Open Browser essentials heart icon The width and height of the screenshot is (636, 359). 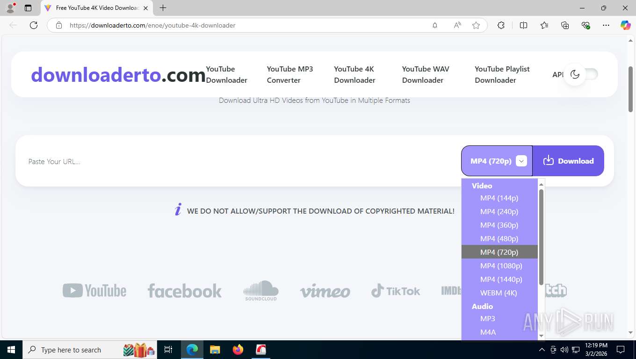(x=585, y=25)
